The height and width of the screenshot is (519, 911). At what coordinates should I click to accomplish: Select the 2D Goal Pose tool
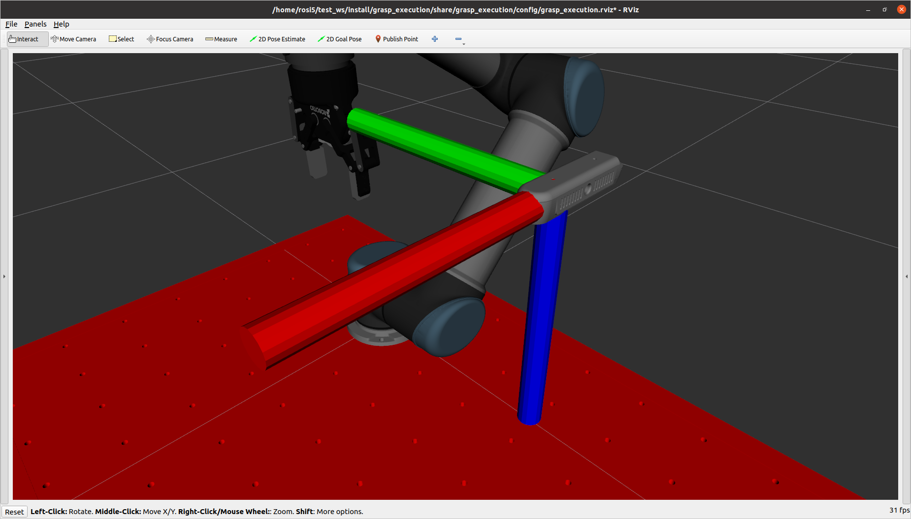click(x=340, y=39)
